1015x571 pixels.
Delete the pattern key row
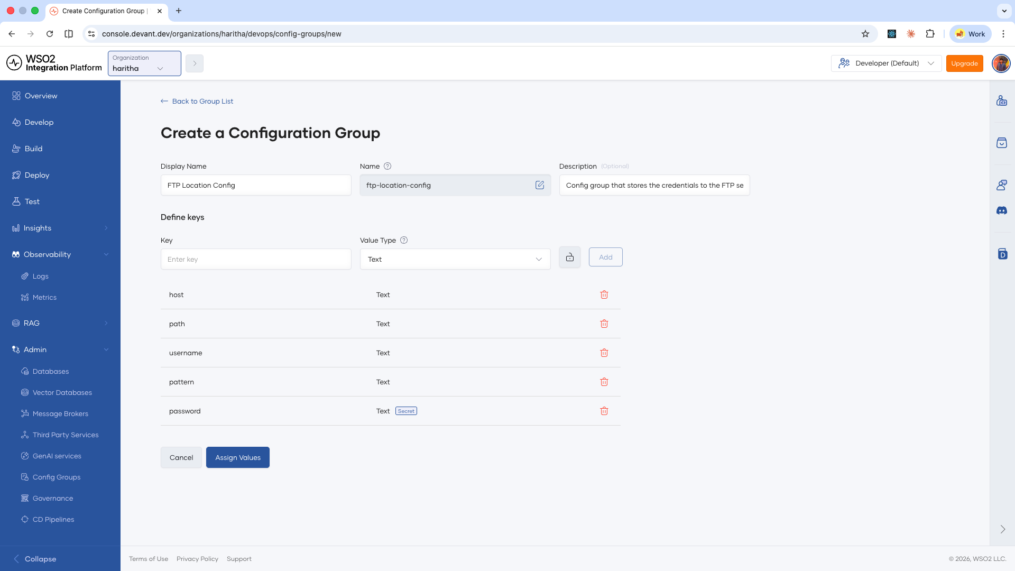pos(604,382)
